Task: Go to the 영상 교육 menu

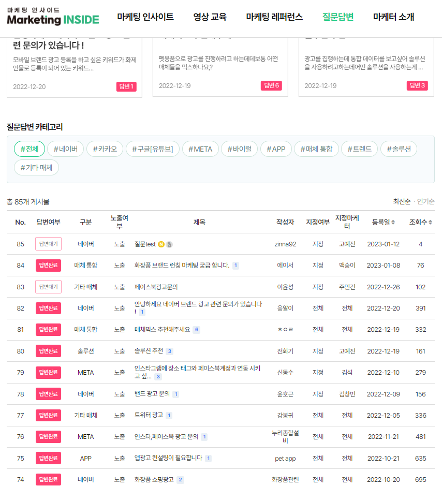Action: pos(210,17)
